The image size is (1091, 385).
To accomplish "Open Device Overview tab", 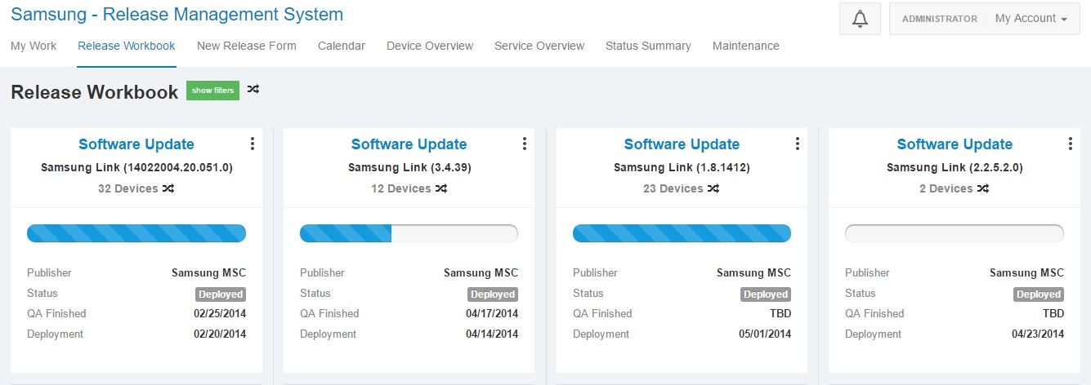I will [x=430, y=46].
